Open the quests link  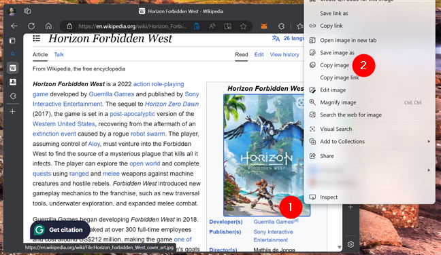click(42, 174)
